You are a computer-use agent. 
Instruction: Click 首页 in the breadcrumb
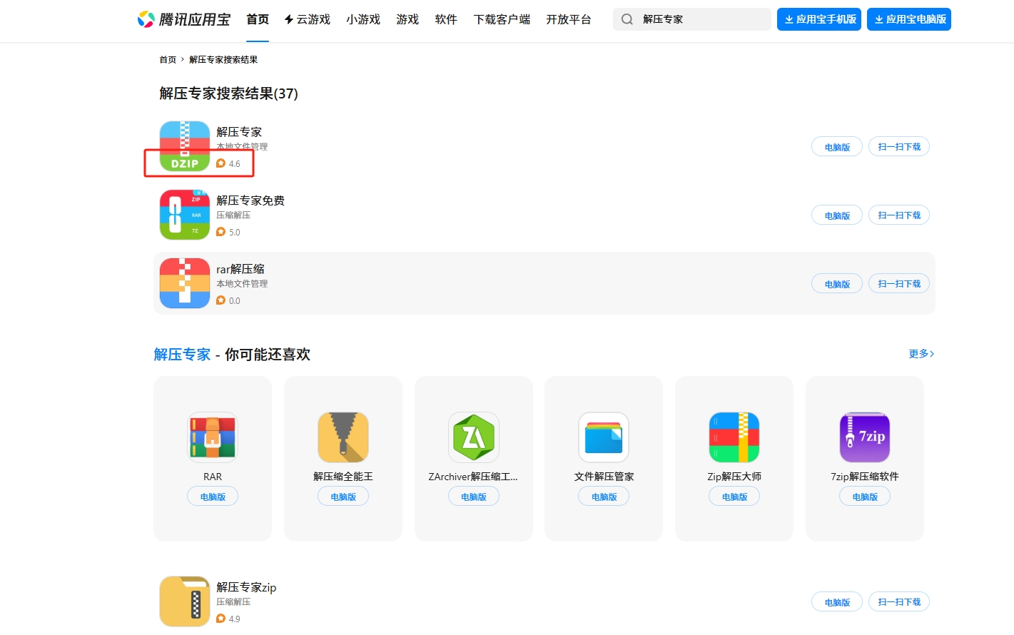pyautogui.click(x=168, y=60)
